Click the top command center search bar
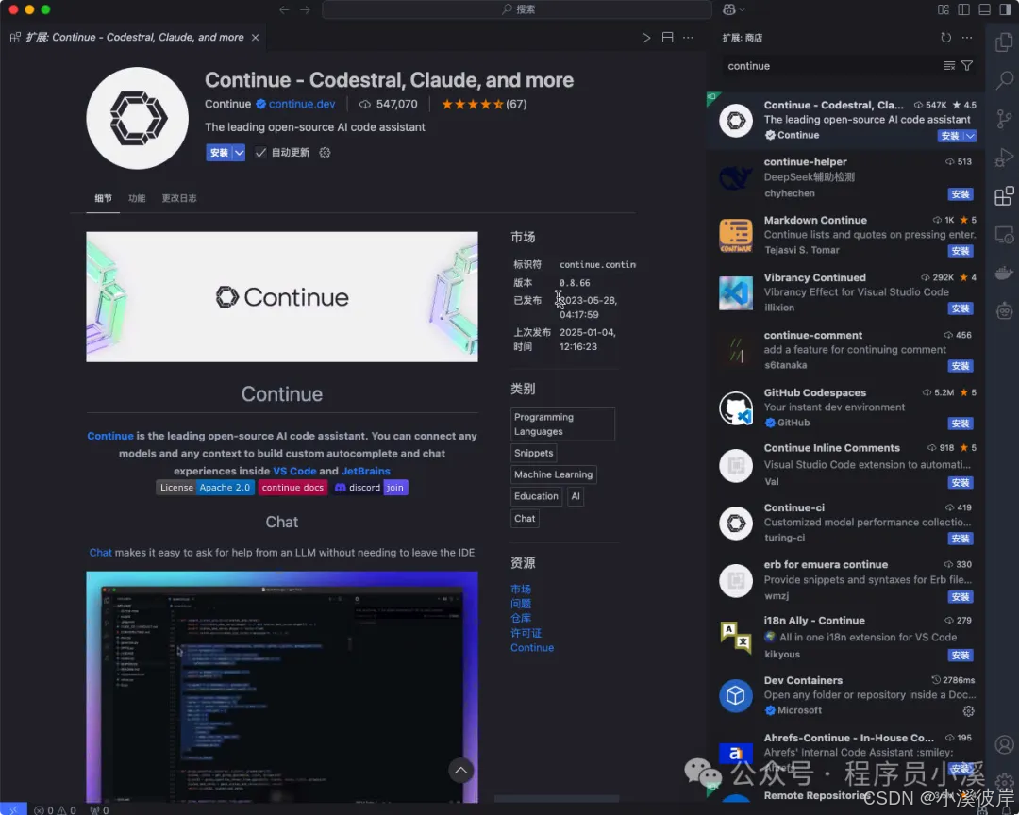This screenshot has width=1019, height=815. pos(517,9)
